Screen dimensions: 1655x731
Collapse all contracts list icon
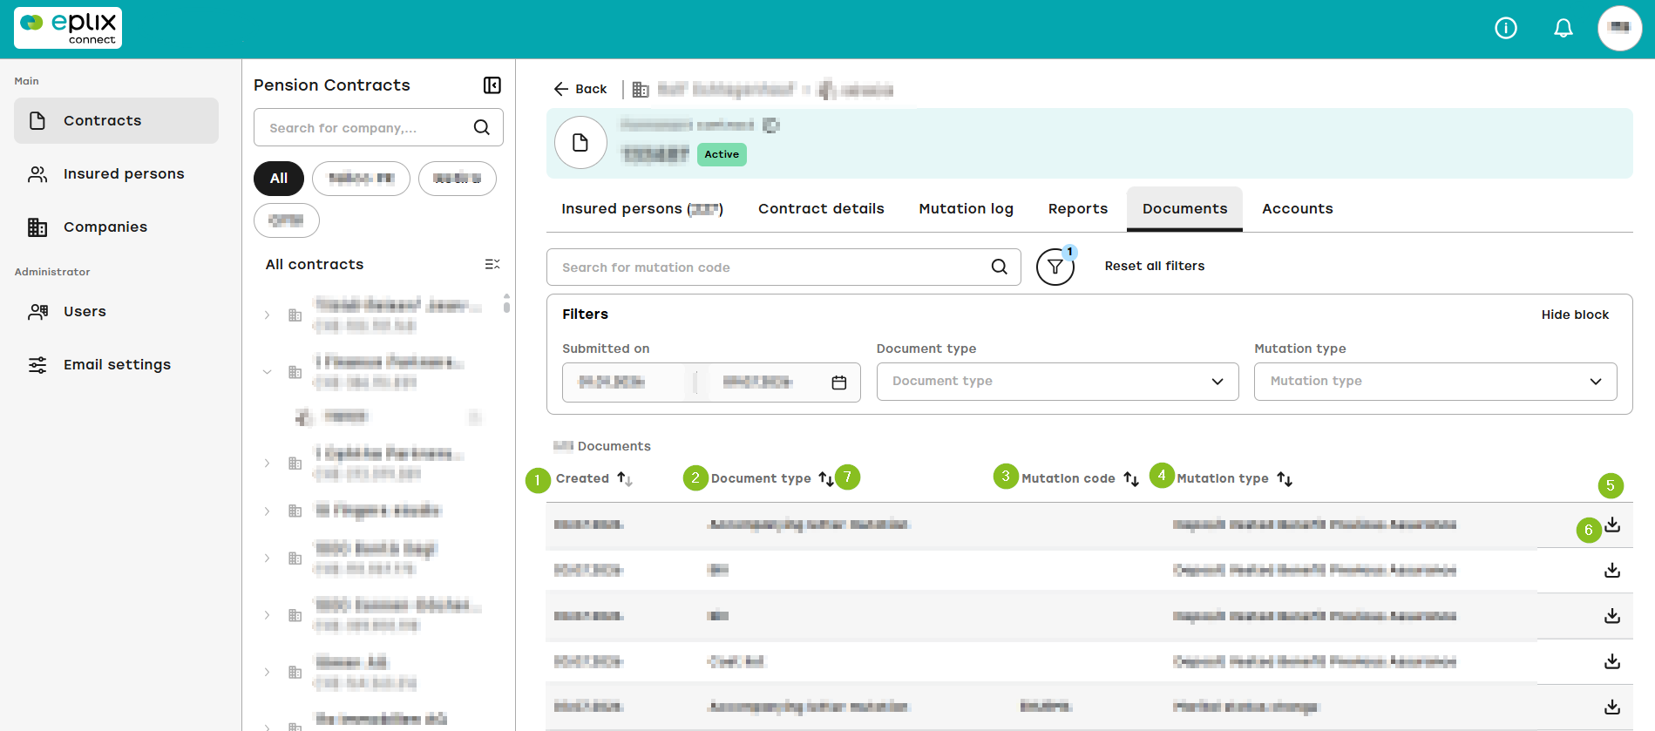pyautogui.click(x=492, y=264)
